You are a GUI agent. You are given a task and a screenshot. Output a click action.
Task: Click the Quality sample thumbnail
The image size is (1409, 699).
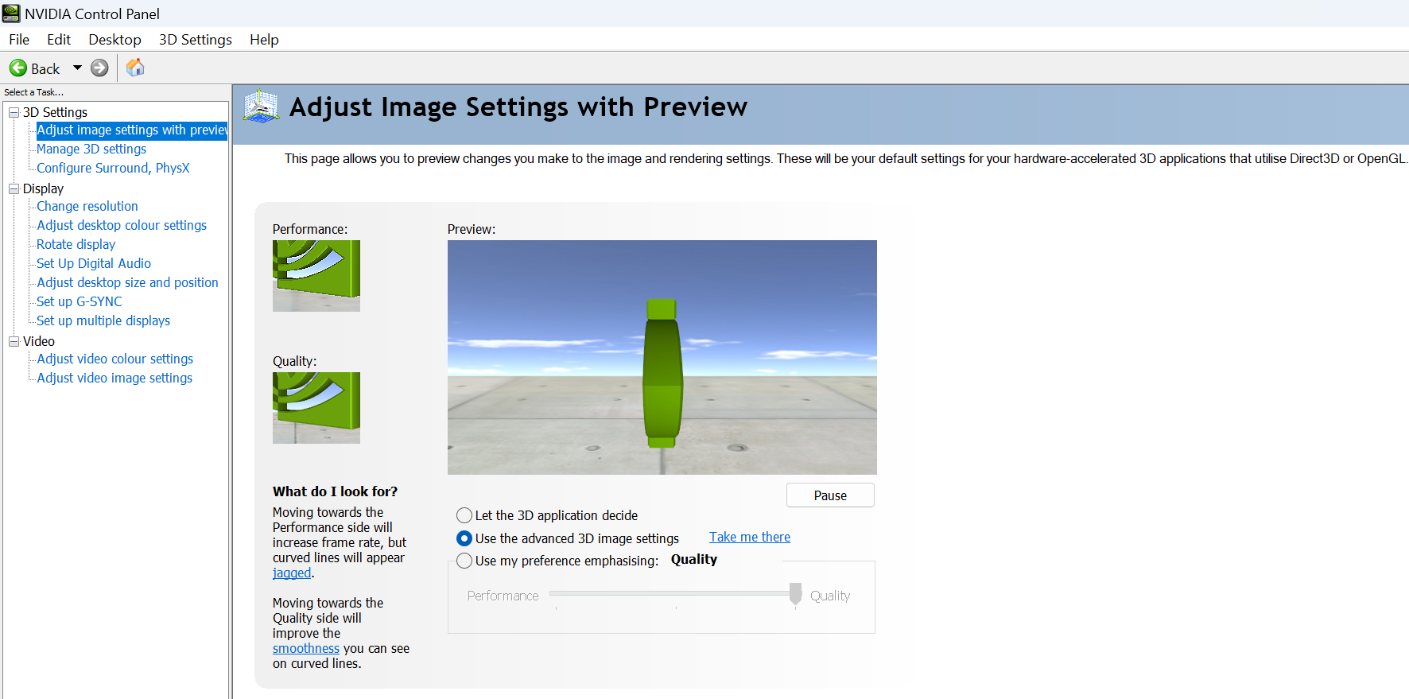click(x=316, y=408)
